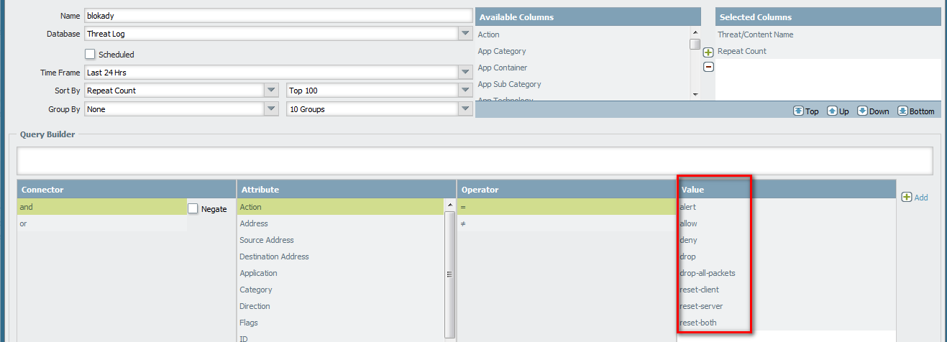Toggle the Scheduled checkbox
The width and height of the screenshot is (947, 342).
pyautogui.click(x=90, y=54)
